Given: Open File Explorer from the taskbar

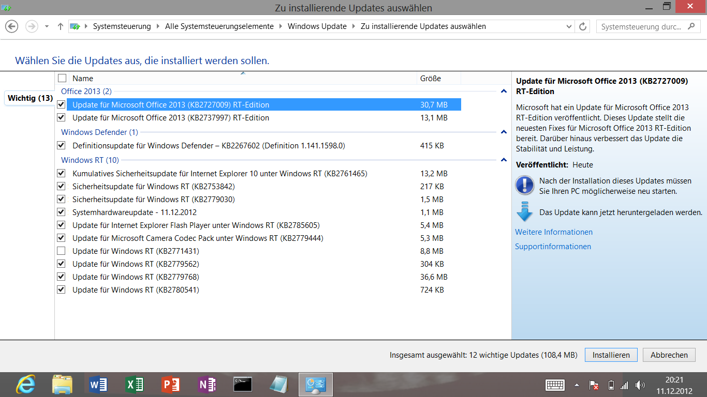Looking at the screenshot, I should pyautogui.click(x=62, y=385).
